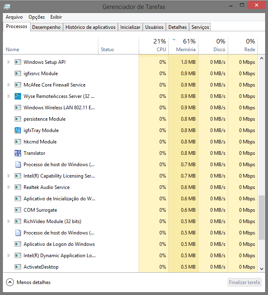268x295 pixels.
Task: Click the igfxsrvc Module process icon
Action: [18, 74]
